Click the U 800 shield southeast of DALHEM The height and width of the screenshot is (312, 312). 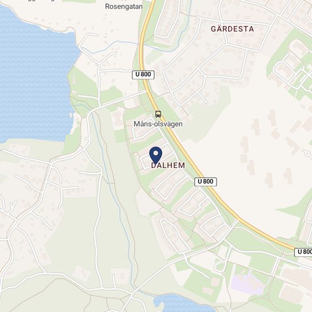tap(205, 182)
